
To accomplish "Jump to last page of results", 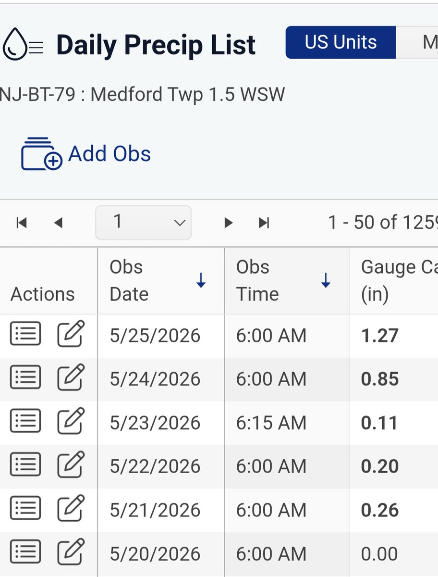I will [x=264, y=223].
